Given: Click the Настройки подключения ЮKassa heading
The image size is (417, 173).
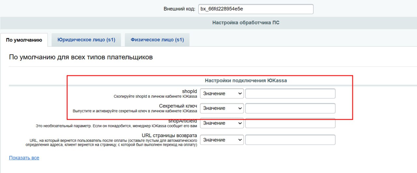Looking at the screenshot, I should tap(246, 80).
